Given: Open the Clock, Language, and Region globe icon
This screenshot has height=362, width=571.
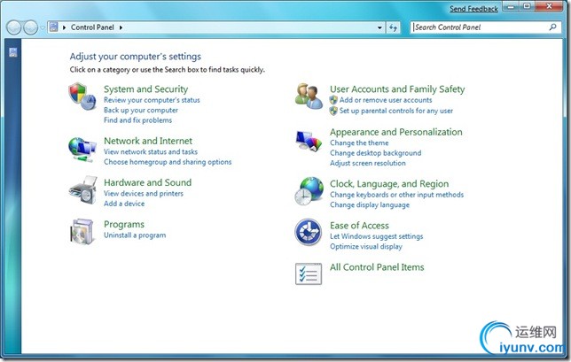Looking at the screenshot, I should [309, 191].
